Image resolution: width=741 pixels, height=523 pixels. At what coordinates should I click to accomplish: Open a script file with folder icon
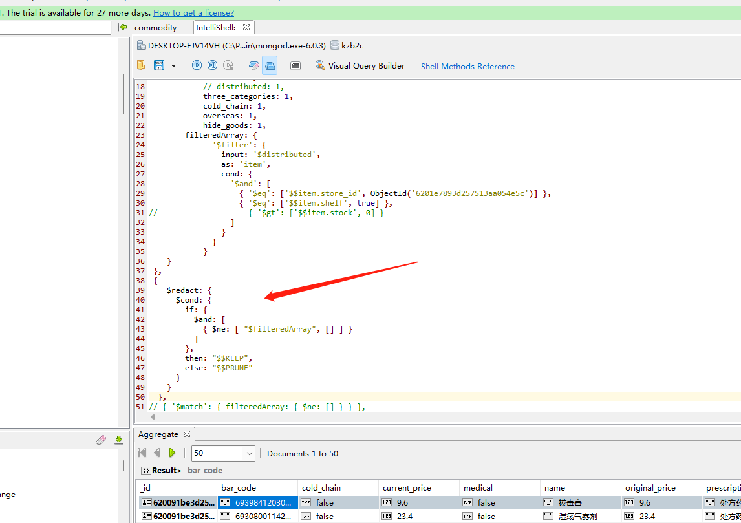click(141, 65)
